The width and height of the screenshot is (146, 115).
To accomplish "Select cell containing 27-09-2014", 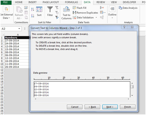I will click(17, 41).
